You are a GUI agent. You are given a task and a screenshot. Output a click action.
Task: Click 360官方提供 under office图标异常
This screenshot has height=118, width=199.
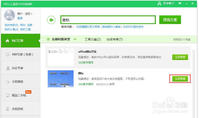86,63
